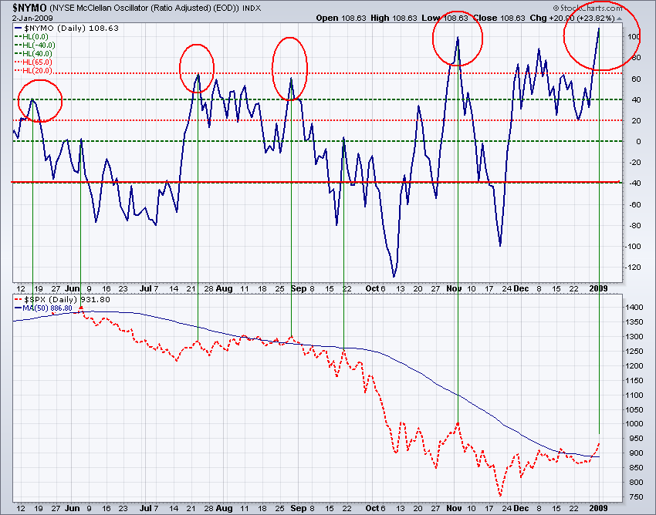The image size is (656, 515).
Task: Click the Chg +20.90 (+23.82%) value
Action: pos(572,18)
